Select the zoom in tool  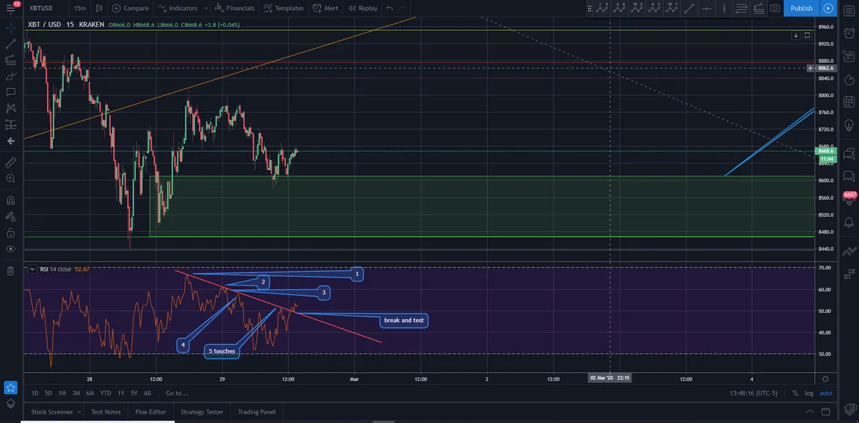pos(11,178)
